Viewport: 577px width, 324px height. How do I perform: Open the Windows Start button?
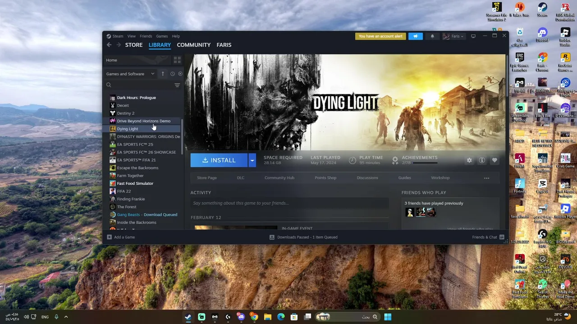[x=388, y=317]
